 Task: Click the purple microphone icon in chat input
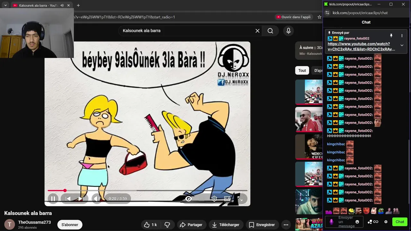coord(331,222)
